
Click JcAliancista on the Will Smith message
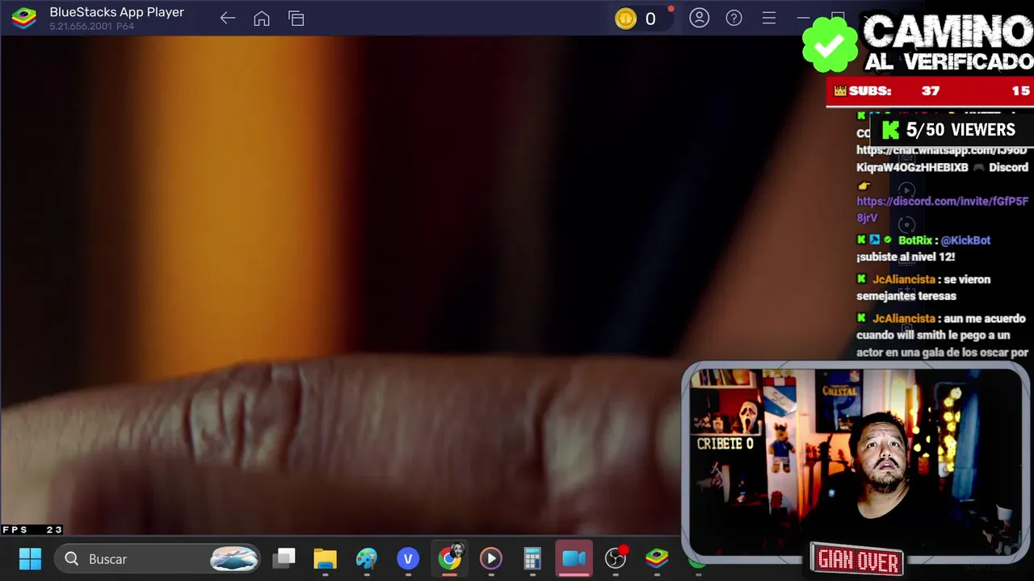(904, 318)
